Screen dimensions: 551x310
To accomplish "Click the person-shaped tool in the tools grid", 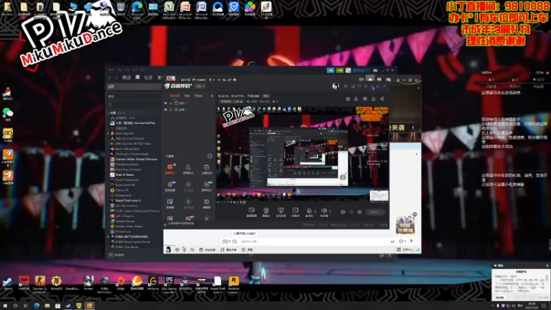I will pos(188,168).
